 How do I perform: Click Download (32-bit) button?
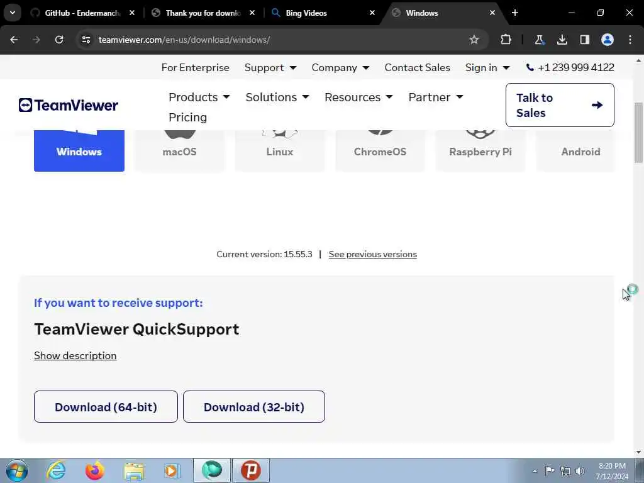254,407
